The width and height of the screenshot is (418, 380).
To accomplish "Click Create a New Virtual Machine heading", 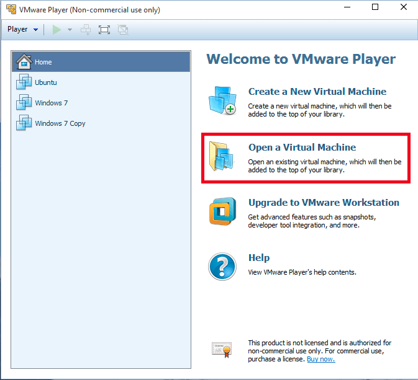I will (317, 92).
